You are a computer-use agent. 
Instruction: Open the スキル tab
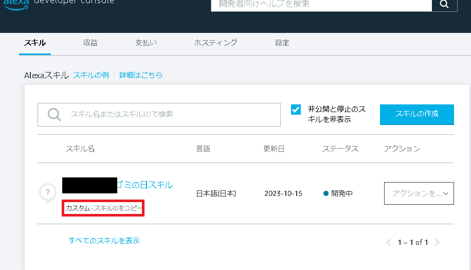pyautogui.click(x=35, y=43)
